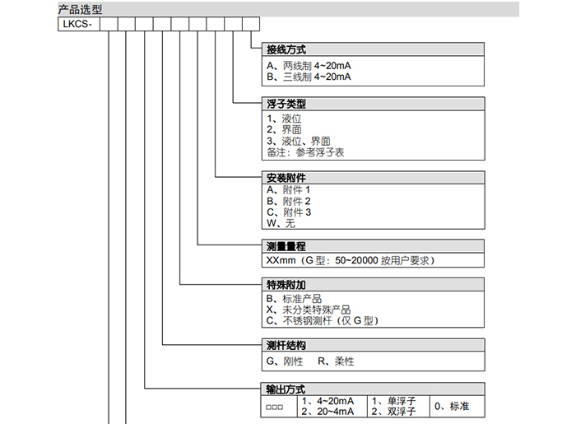
Task: Click the 产品选型 section title
Action: pyautogui.click(x=81, y=10)
